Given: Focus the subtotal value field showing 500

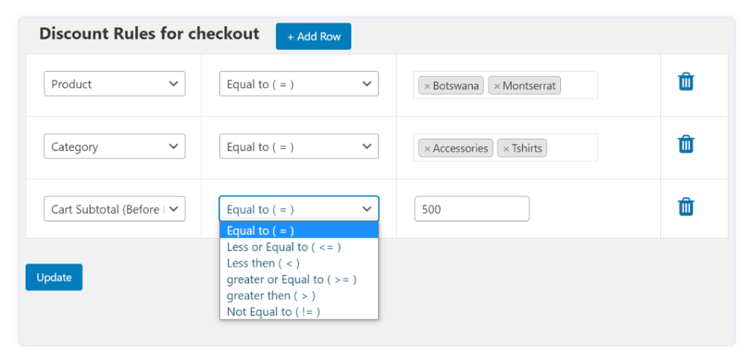Looking at the screenshot, I should pyautogui.click(x=472, y=209).
